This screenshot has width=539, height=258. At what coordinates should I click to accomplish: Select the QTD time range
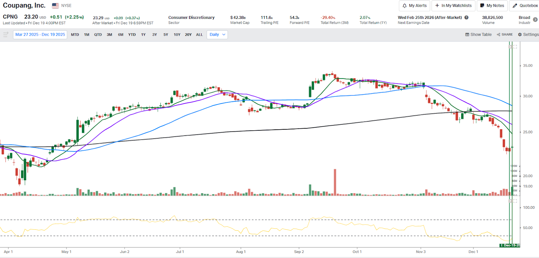click(x=98, y=35)
